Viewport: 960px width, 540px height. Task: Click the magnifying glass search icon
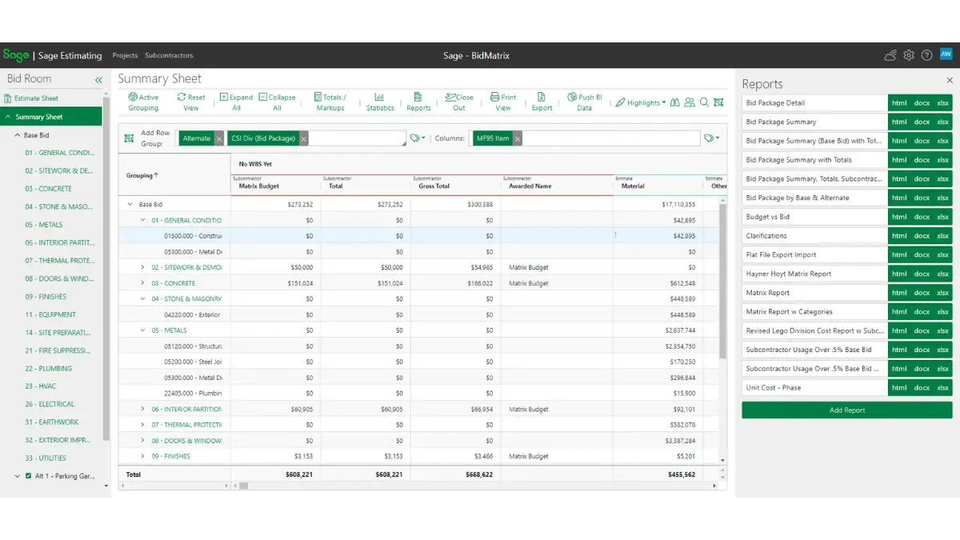pyautogui.click(x=704, y=102)
